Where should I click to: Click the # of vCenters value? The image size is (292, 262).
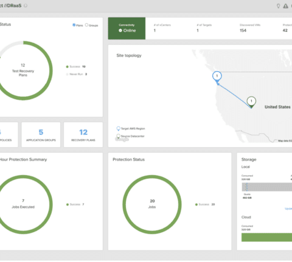click(155, 30)
